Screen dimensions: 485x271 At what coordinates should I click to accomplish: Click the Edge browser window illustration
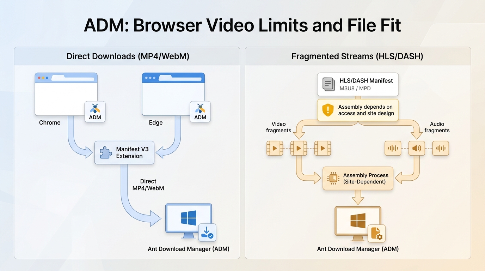173,94
